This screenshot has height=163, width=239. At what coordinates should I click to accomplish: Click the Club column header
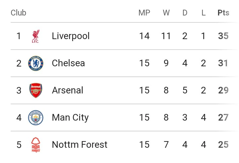pos(19,13)
